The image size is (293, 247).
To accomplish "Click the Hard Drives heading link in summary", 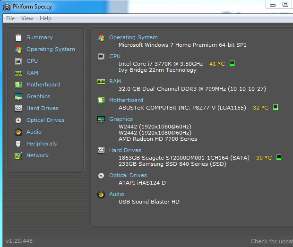I will (125, 150).
